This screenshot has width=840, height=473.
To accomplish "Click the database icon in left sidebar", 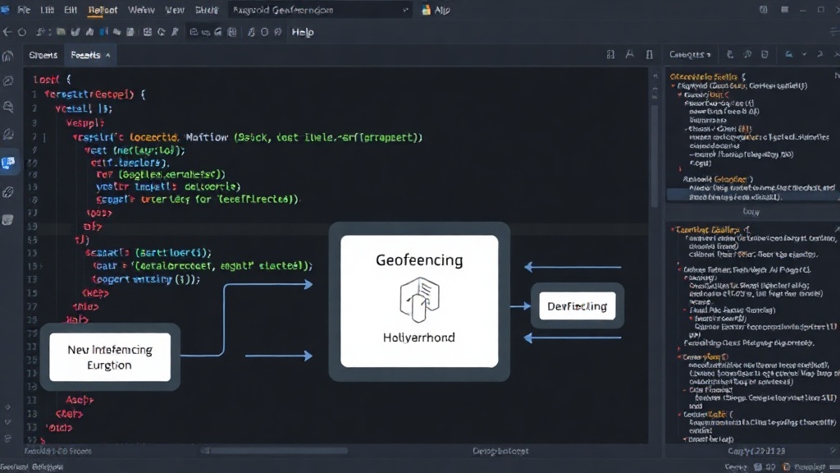I will point(8,219).
